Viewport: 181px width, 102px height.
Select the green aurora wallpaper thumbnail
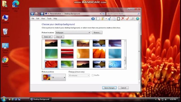51,54
